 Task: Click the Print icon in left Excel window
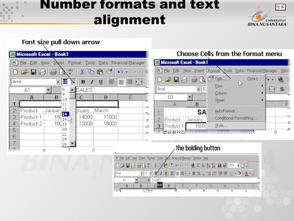tap(53, 72)
